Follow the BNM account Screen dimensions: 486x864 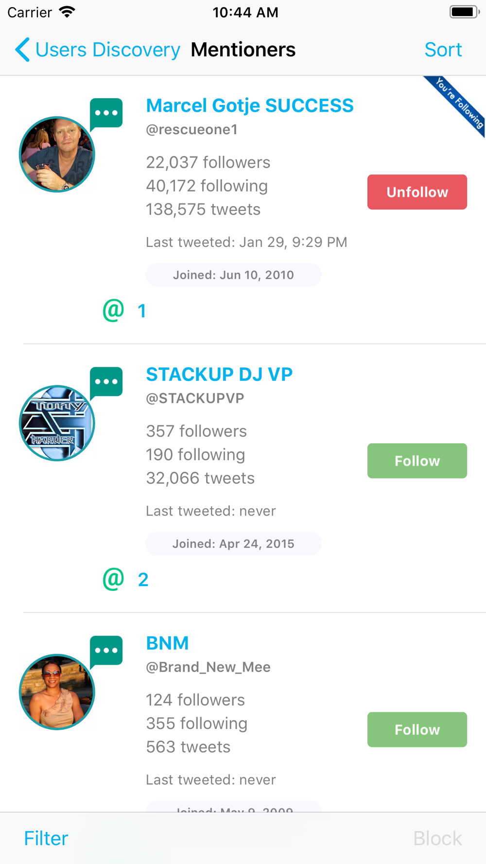click(x=417, y=729)
